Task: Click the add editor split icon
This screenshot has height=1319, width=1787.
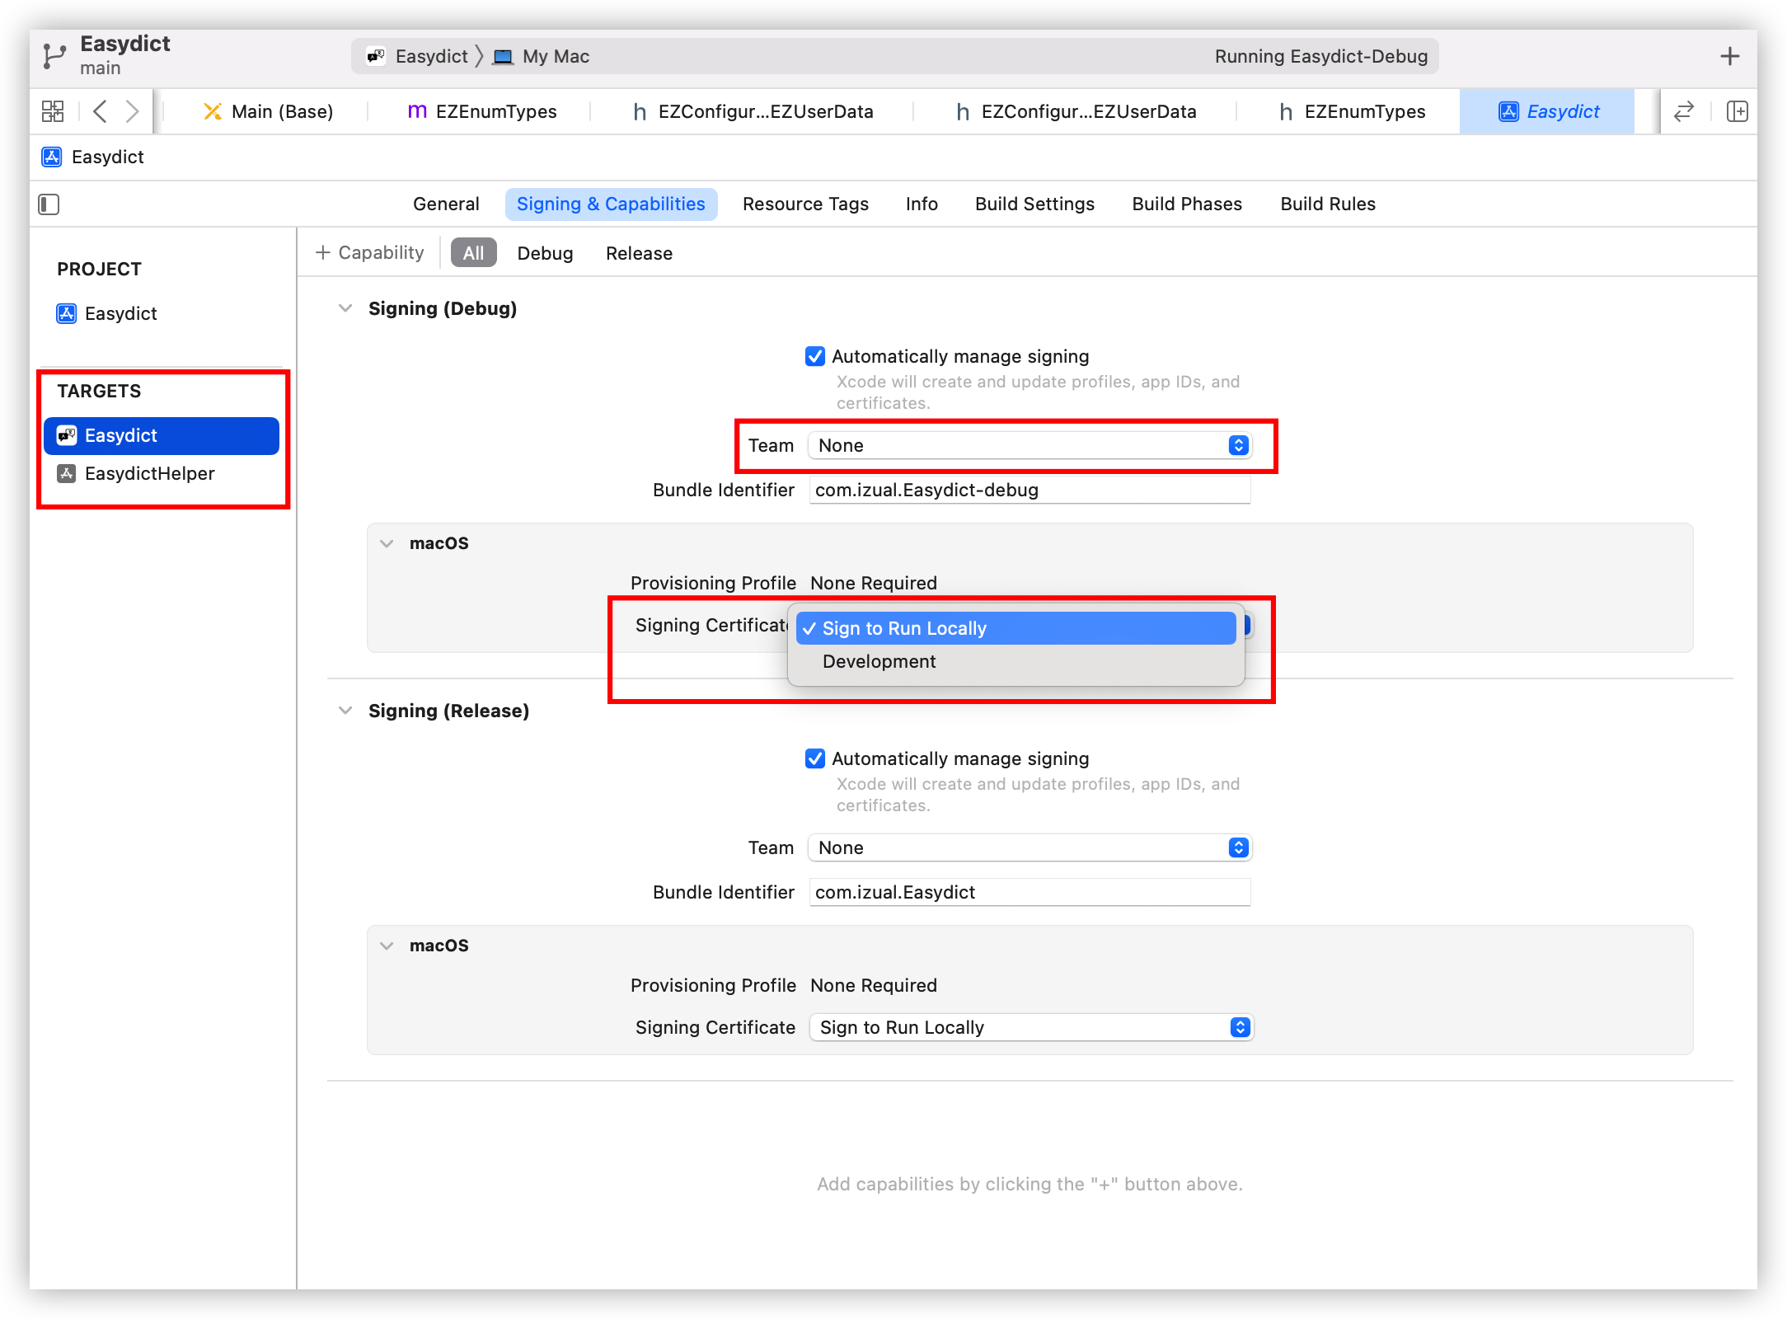Action: coord(1737,111)
